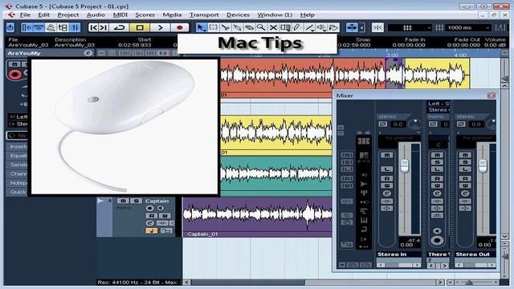Open the Snap type dropdown
Image resolution: width=514 pixels, height=289 pixels.
[x=410, y=28]
